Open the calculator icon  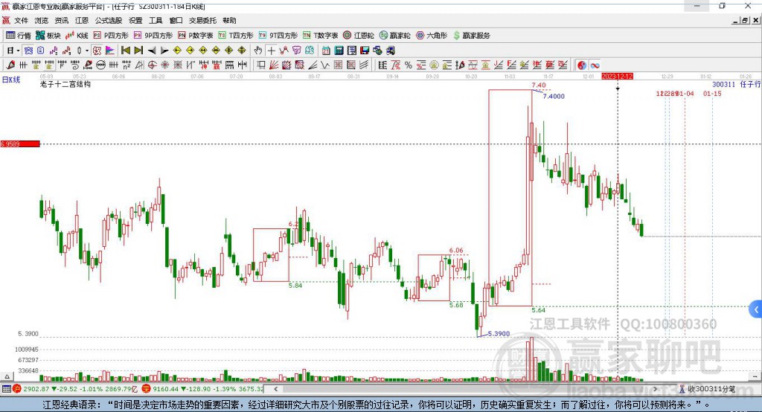339,51
